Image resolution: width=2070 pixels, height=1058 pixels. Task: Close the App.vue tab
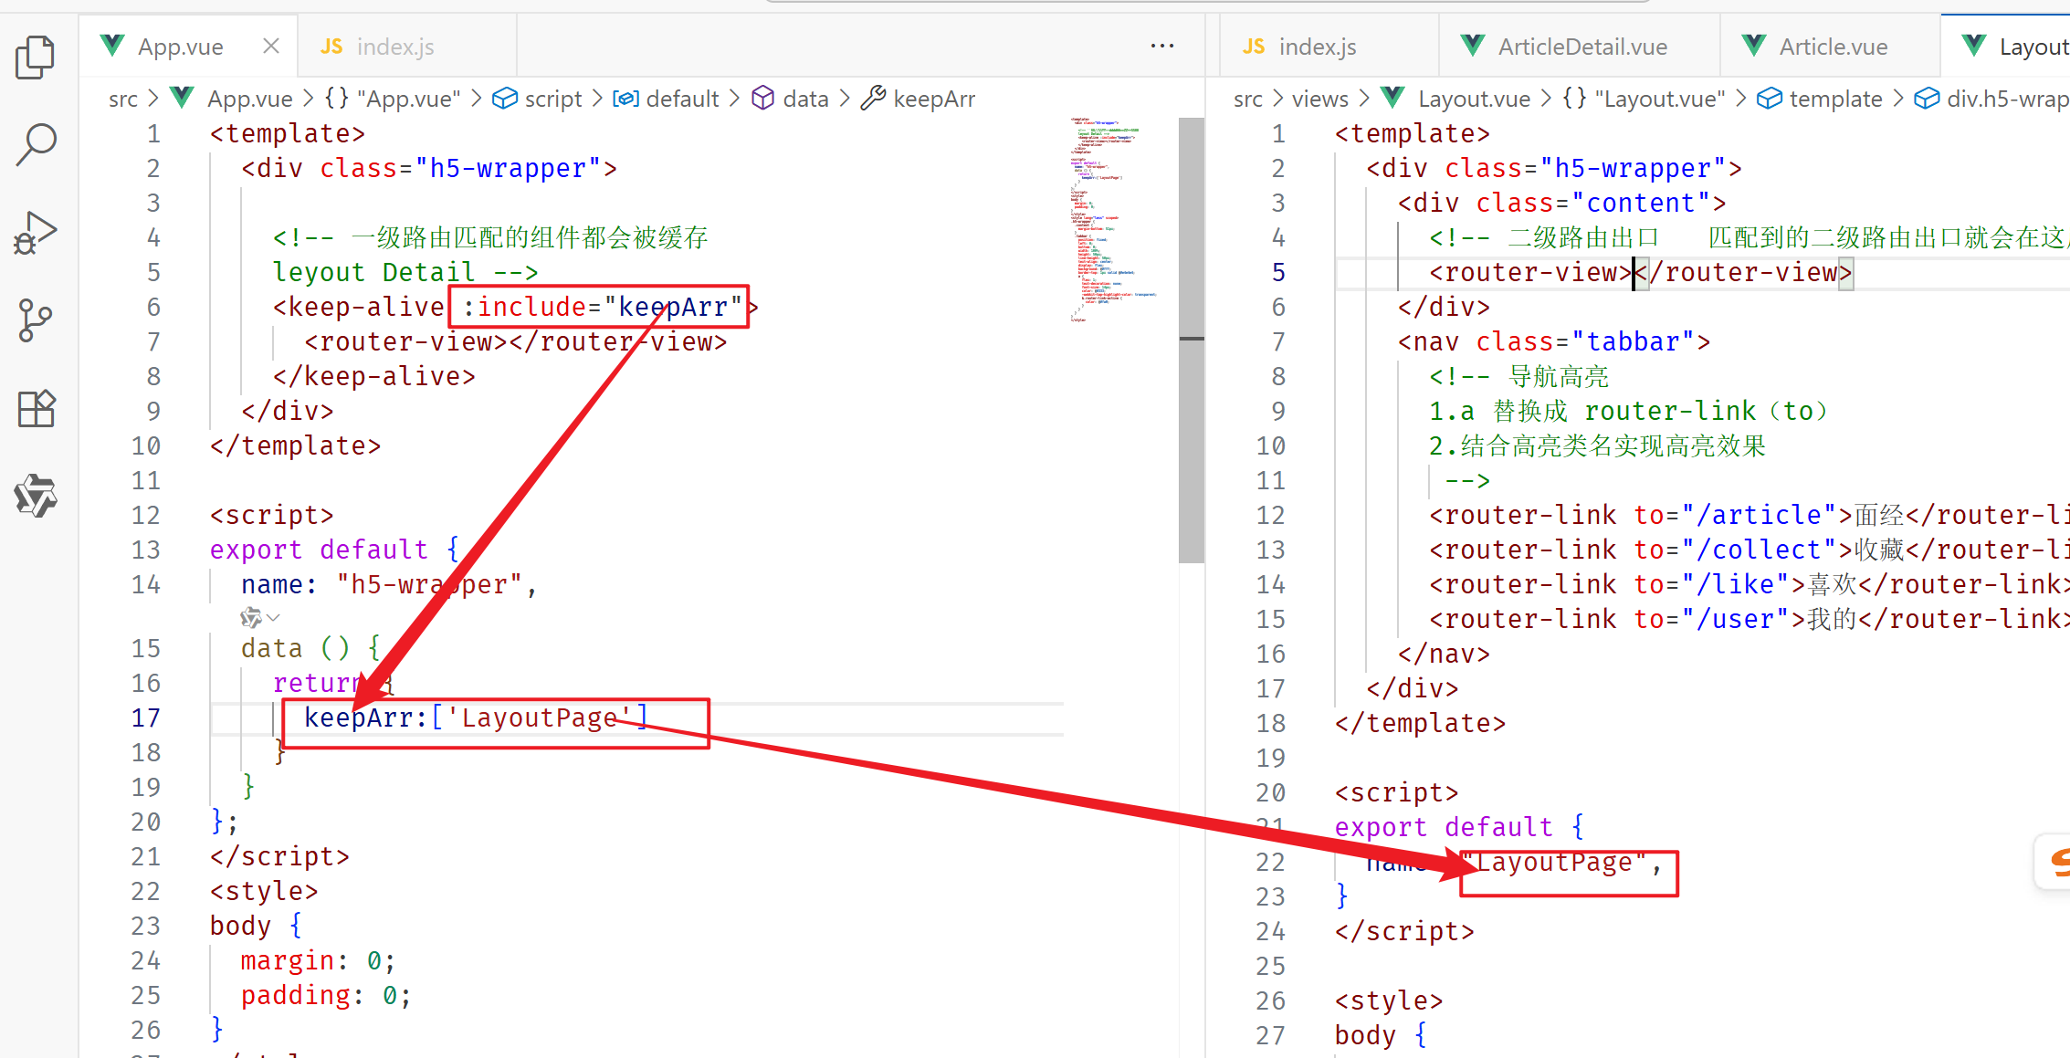click(270, 46)
